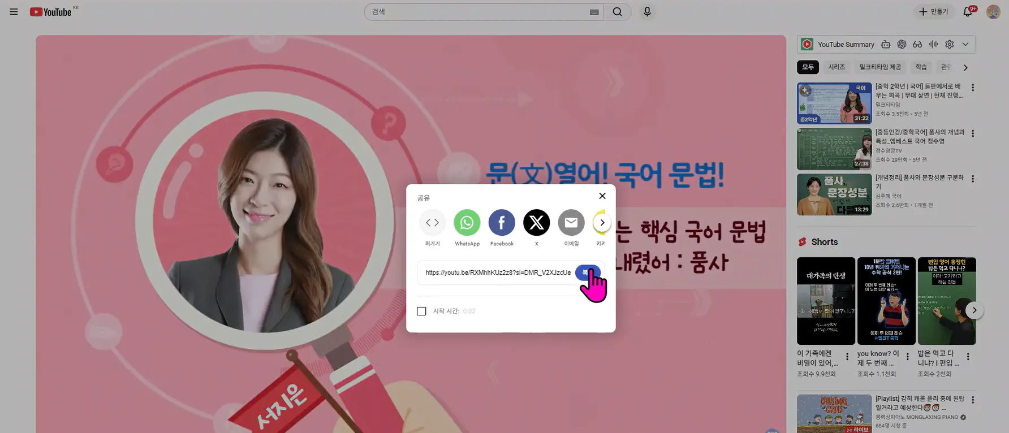Open the hamburger guide menu

14,12
